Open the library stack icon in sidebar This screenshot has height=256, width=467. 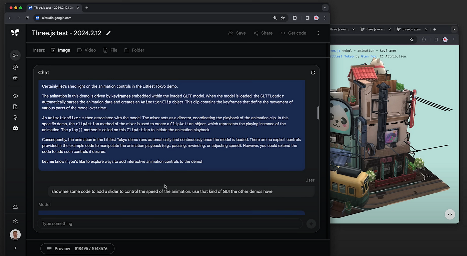[x=15, y=78]
